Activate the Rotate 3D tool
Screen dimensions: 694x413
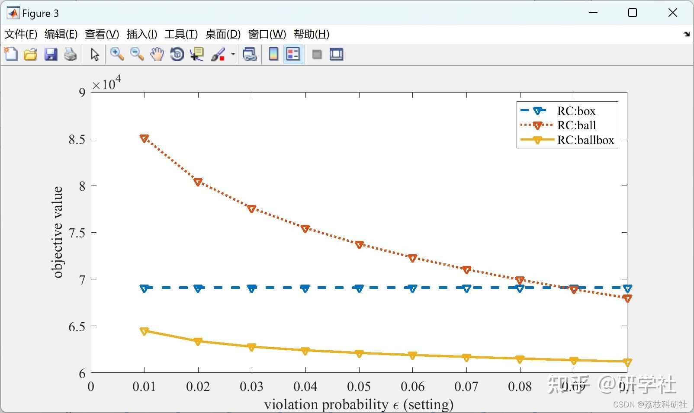(x=177, y=54)
